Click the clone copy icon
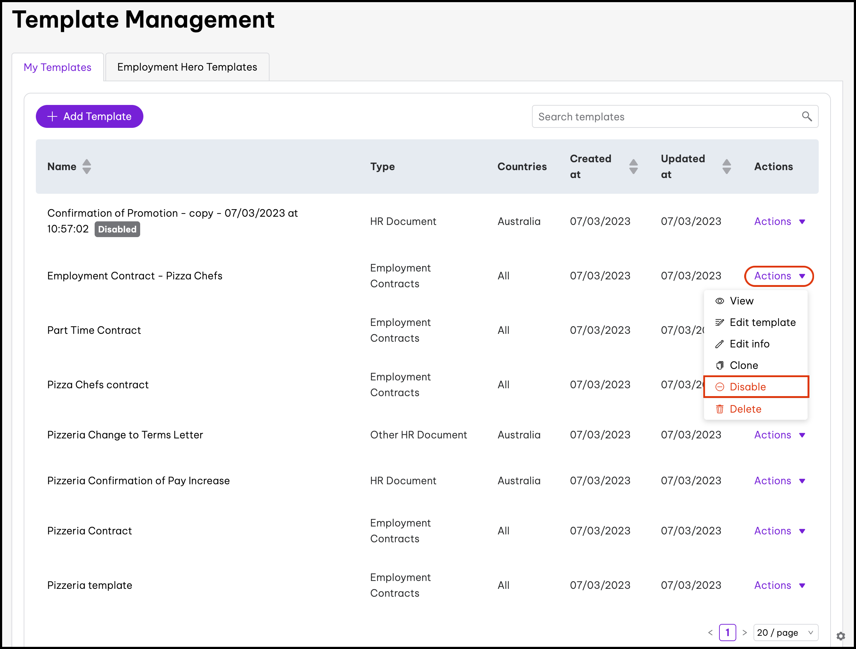Screen dimensions: 856x649 click(x=719, y=365)
